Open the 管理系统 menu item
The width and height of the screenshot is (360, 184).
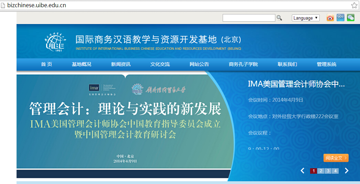point(327,65)
